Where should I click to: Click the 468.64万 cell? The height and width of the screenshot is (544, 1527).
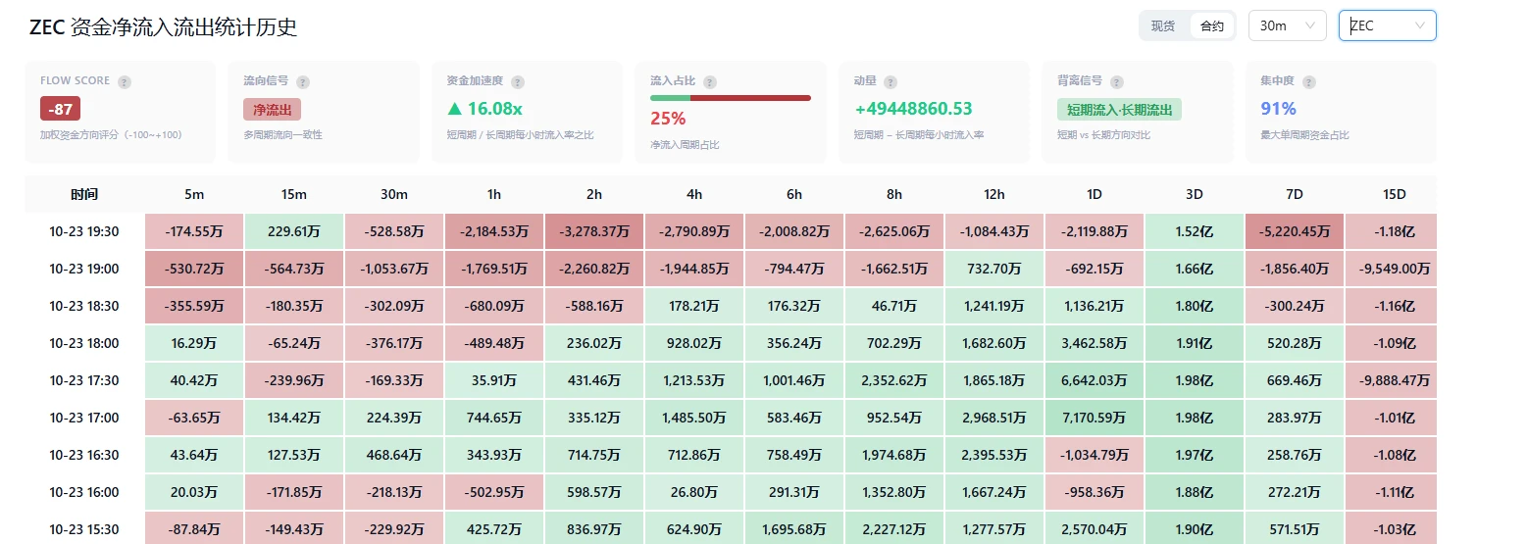[x=394, y=455]
